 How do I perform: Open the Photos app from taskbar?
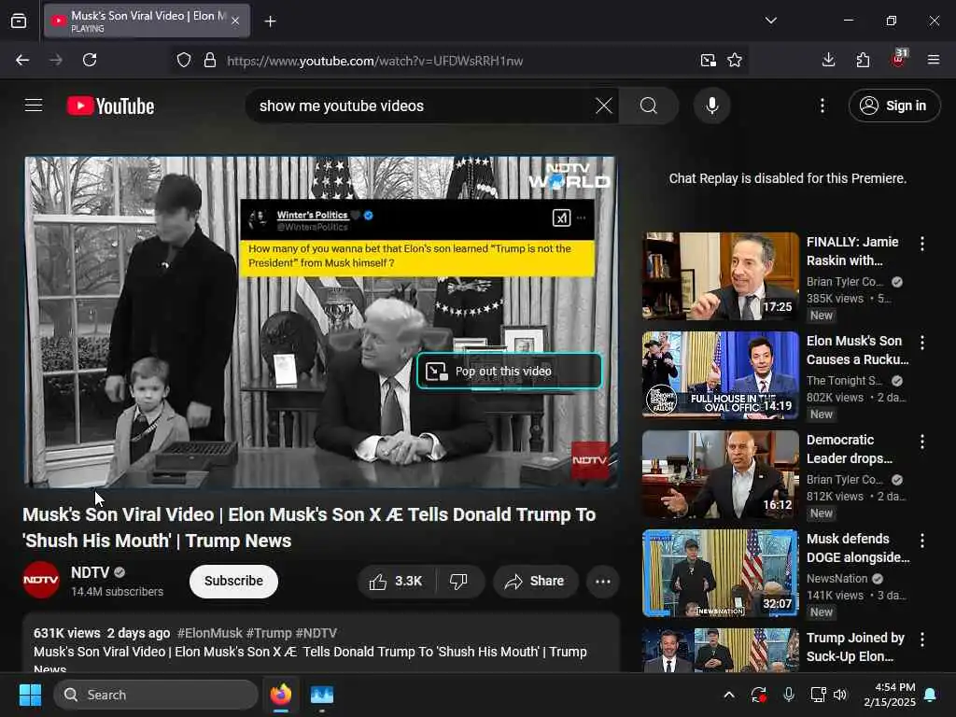321,695
